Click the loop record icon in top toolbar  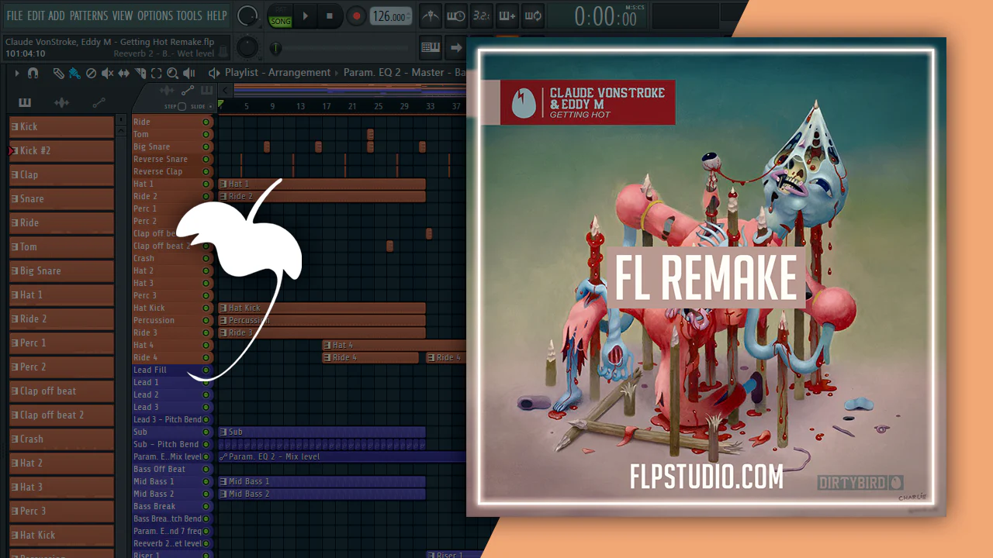(533, 15)
